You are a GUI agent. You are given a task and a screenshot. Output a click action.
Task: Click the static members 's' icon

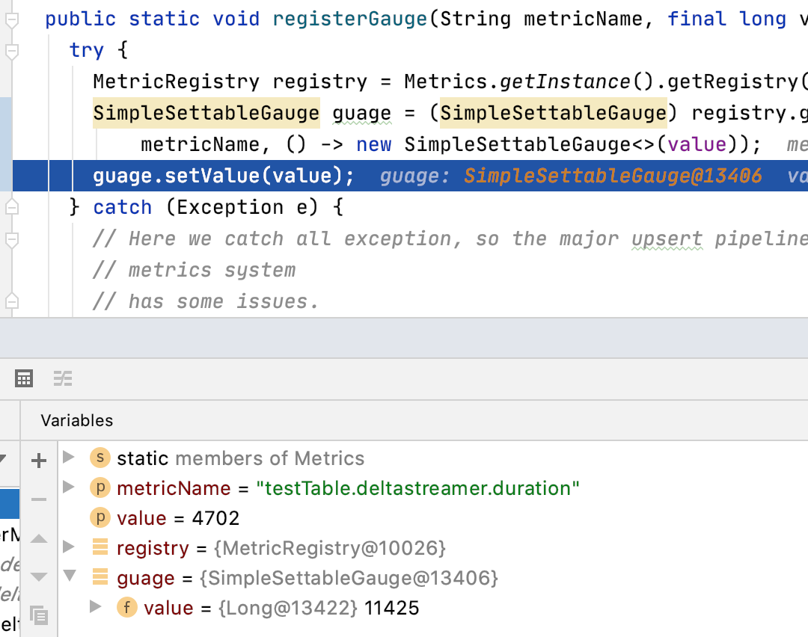point(100,458)
